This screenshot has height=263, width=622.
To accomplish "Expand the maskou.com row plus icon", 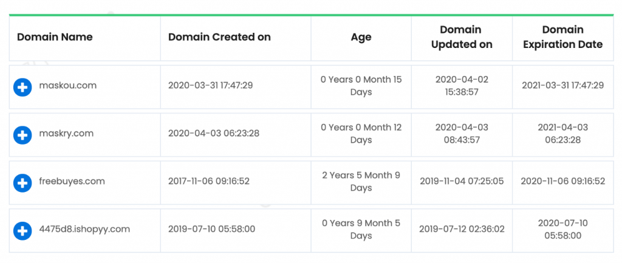I will 22,87.
